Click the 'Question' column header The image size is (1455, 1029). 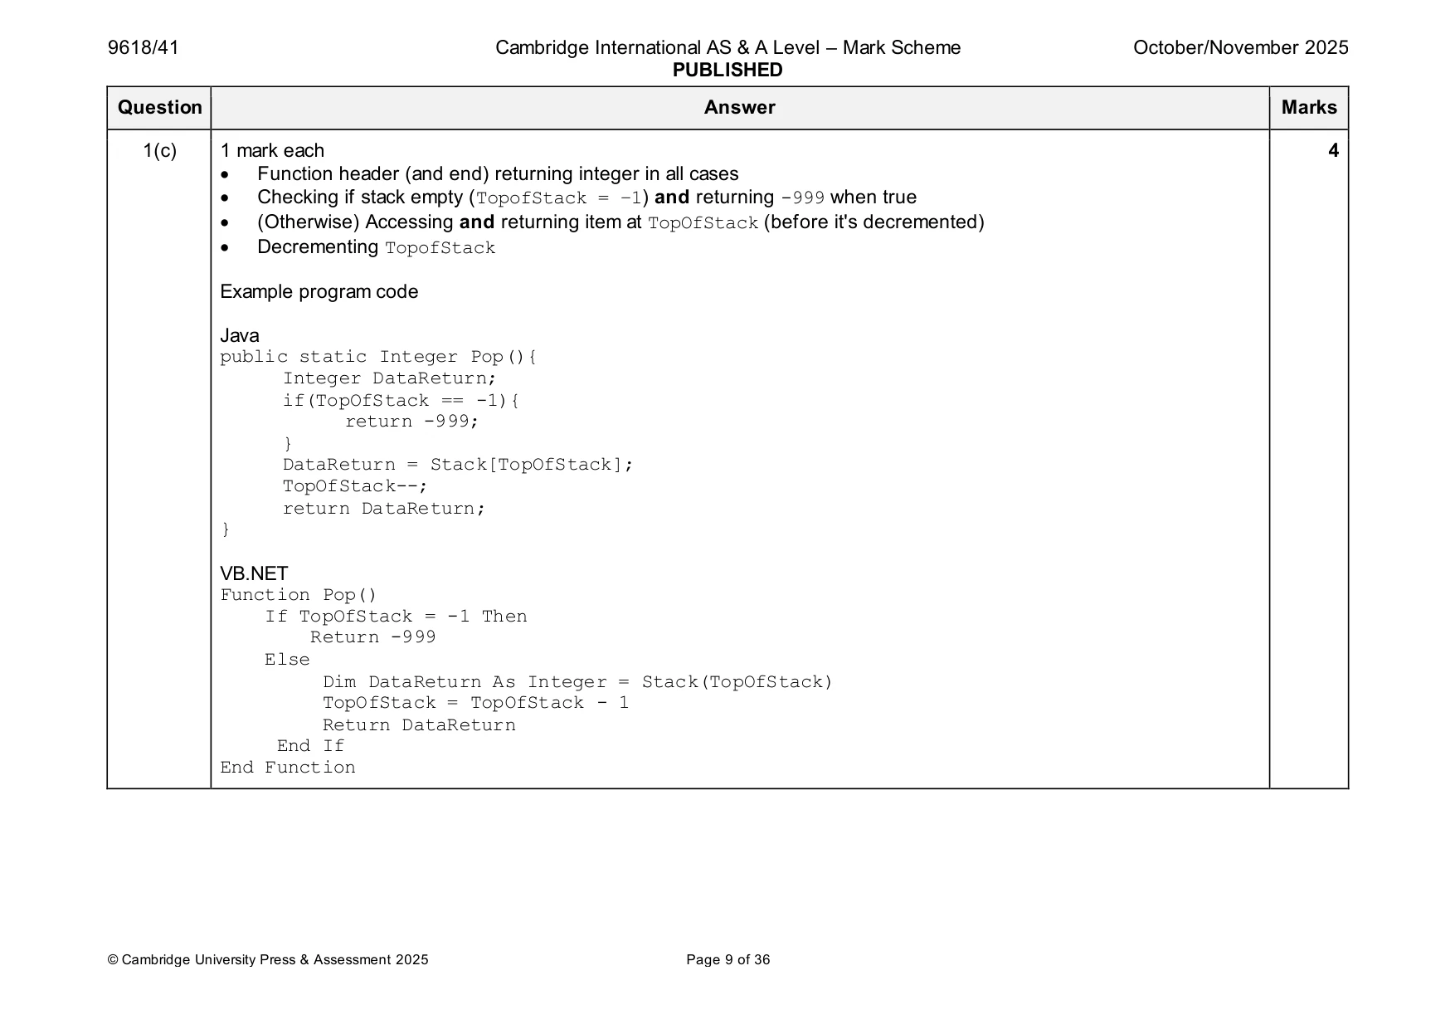click(160, 108)
